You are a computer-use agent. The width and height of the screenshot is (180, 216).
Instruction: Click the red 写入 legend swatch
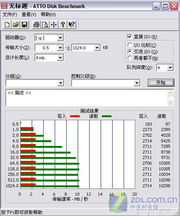(75, 116)
